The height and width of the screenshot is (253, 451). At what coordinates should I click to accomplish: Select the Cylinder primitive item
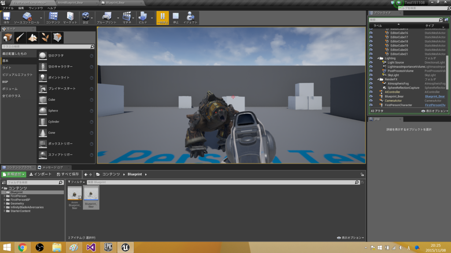pos(66,122)
